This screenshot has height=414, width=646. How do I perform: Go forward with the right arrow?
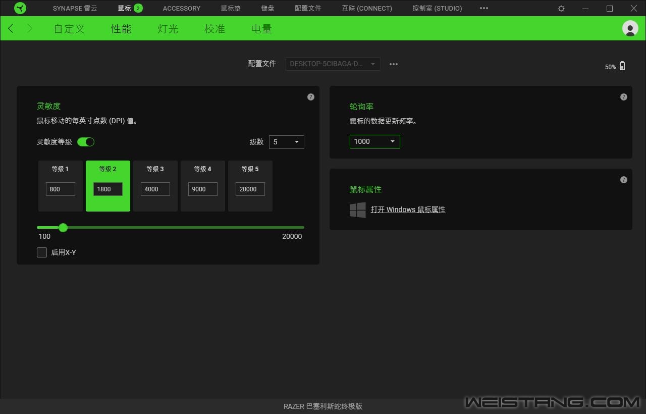click(30, 28)
